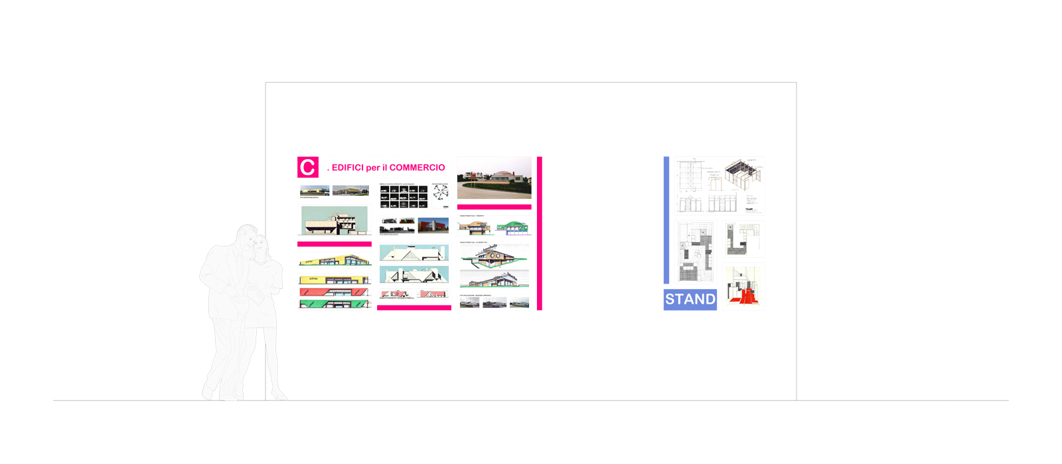
Task: Open the stand technical drawing with axonometric
Action: click(x=720, y=186)
